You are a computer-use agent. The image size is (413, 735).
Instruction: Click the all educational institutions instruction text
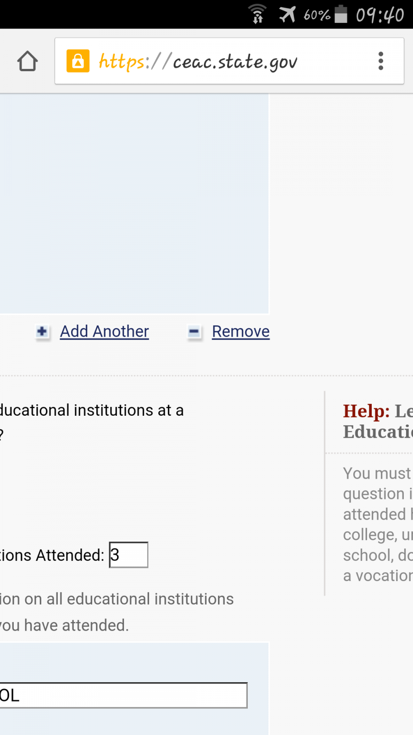(117, 612)
